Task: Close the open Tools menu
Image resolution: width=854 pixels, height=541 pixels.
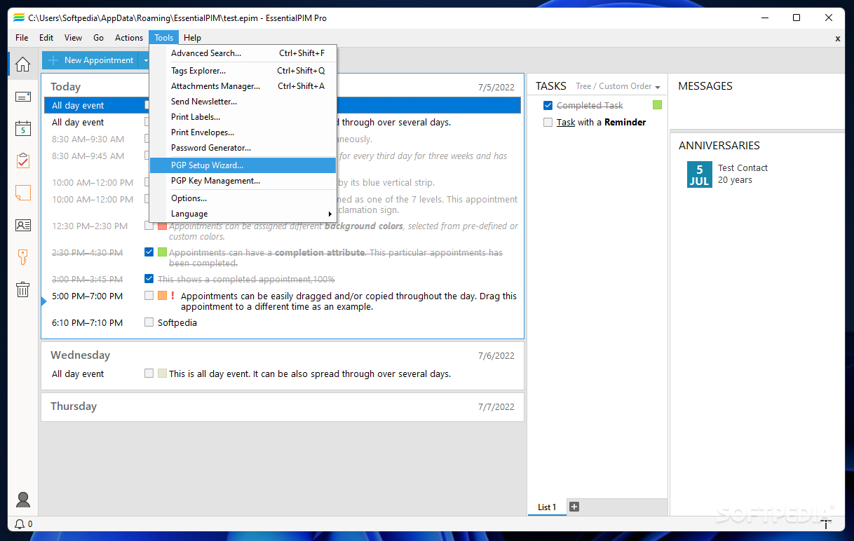Action: pyautogui.click(x=164, y=38)
